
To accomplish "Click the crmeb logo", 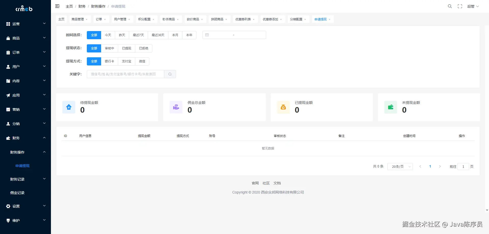I will pyautogui.click(x=24, y=9).
